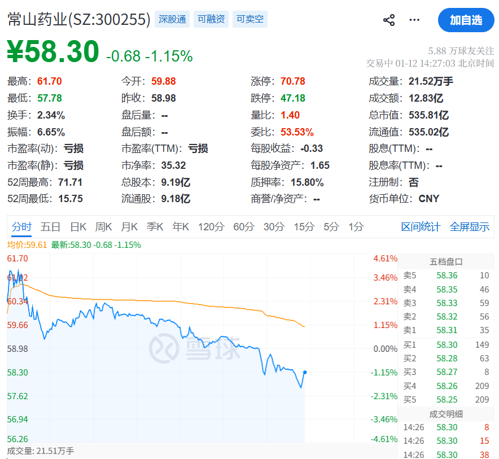Select the 120分 interval tab
499x459 pixels.
click(211, 227)
